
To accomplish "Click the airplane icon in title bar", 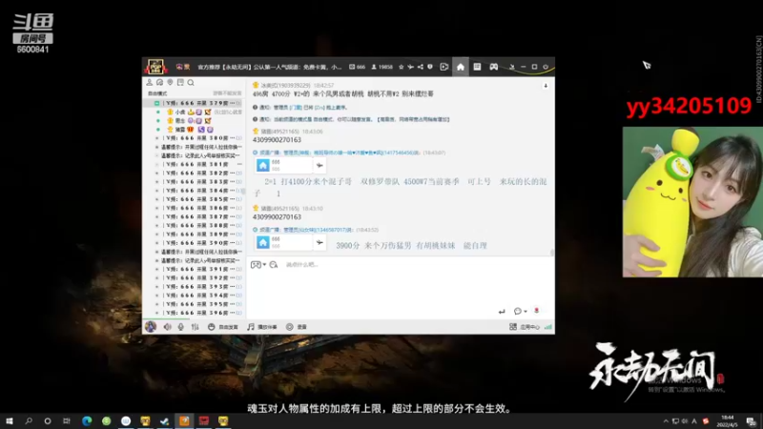I will [x=411, y=67].
